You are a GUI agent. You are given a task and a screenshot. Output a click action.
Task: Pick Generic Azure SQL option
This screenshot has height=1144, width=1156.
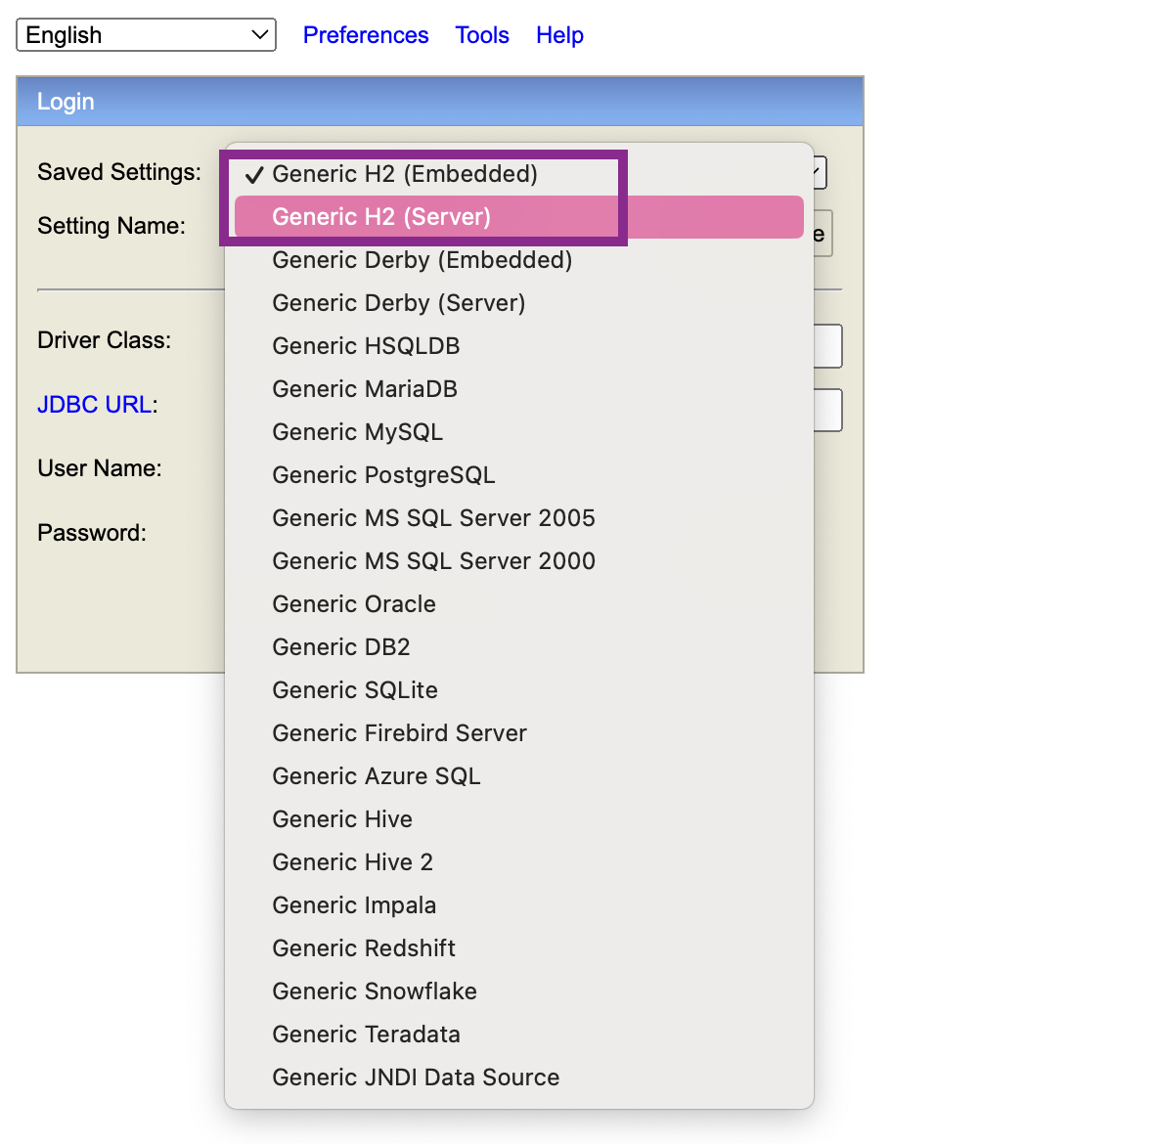coord(519,775)
